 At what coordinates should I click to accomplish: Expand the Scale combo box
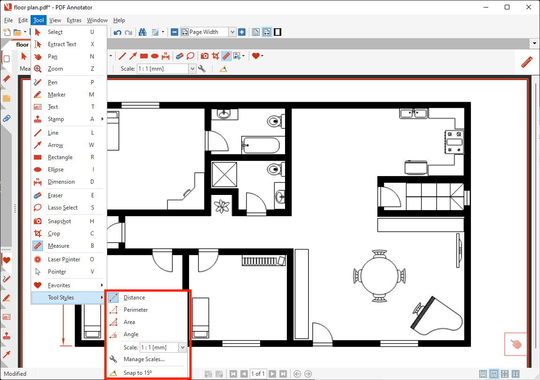click(192, 68)
